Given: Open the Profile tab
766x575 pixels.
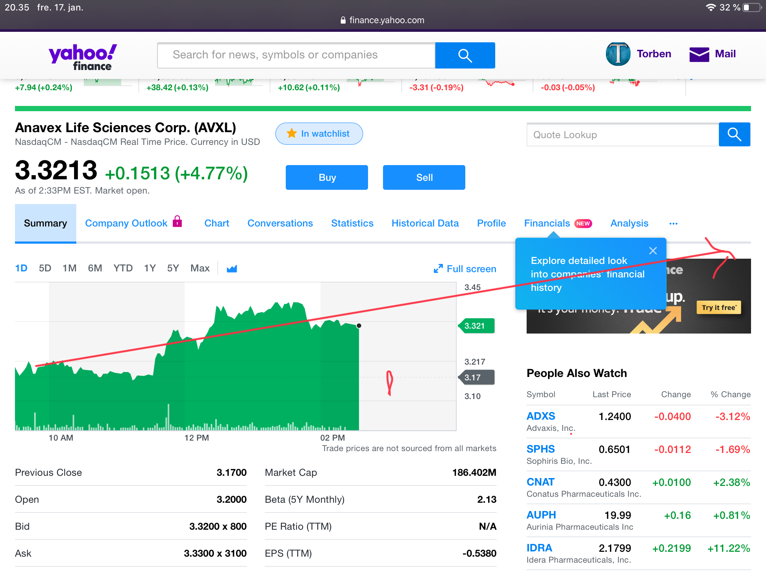Looking at the screenshot, I should tap(491, 223).
